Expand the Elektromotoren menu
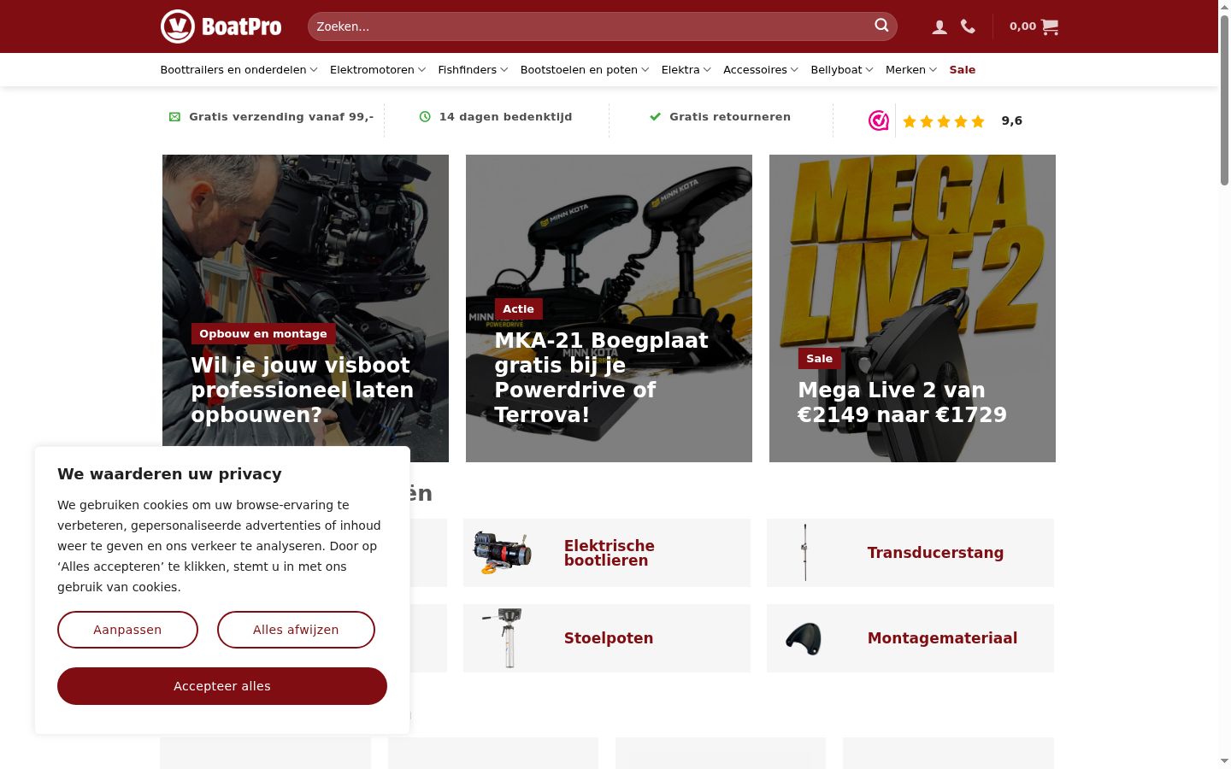 click(x=377, y=70)
